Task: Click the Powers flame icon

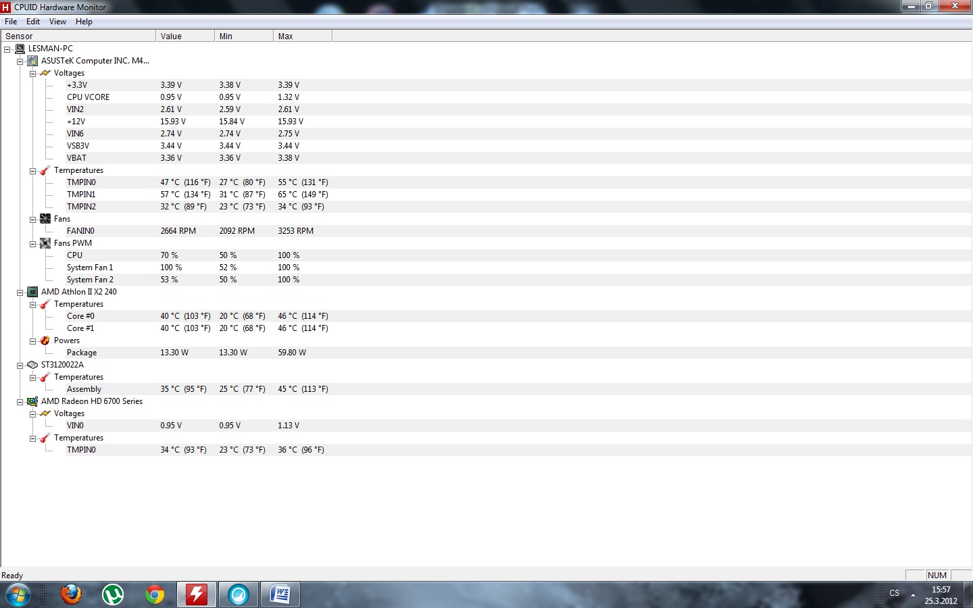Action: (x=45, y=340)
